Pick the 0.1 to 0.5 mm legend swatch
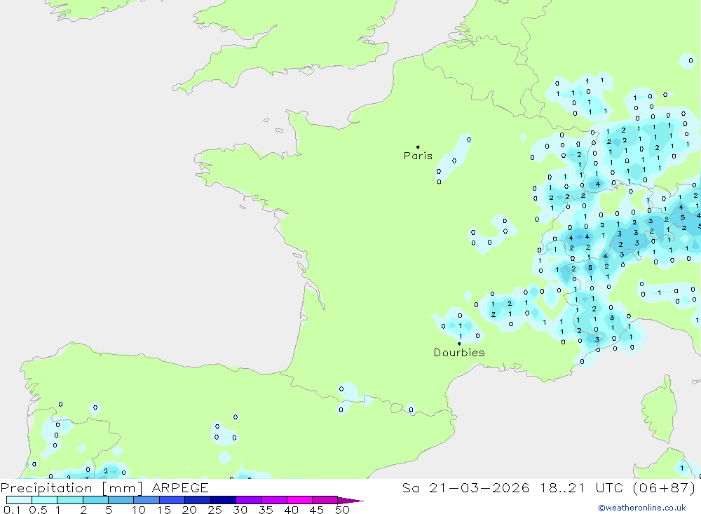This screenshot has height=514, width=701. (19, 500)
